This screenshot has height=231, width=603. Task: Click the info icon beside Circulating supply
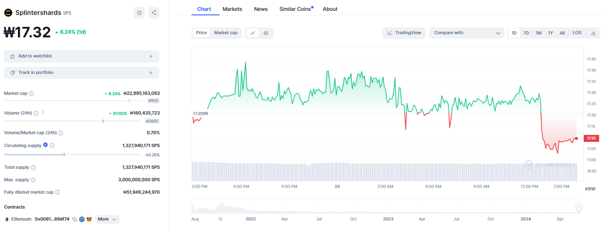coord(52,146)
